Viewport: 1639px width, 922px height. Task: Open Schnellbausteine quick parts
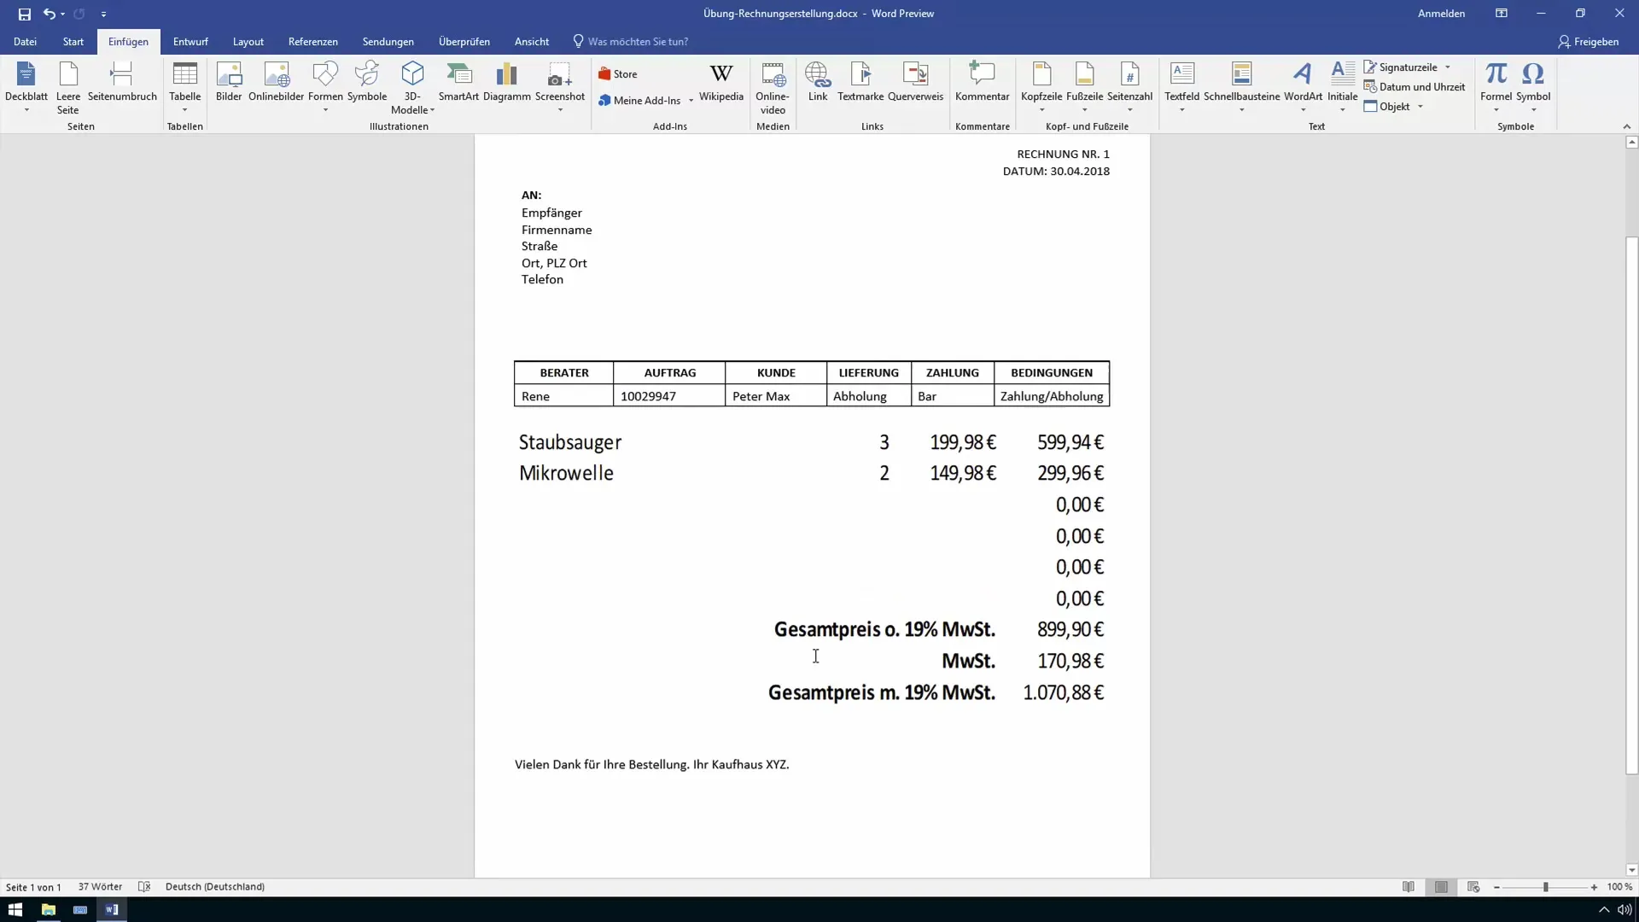pyautogui.click(x=1242, y=88)
